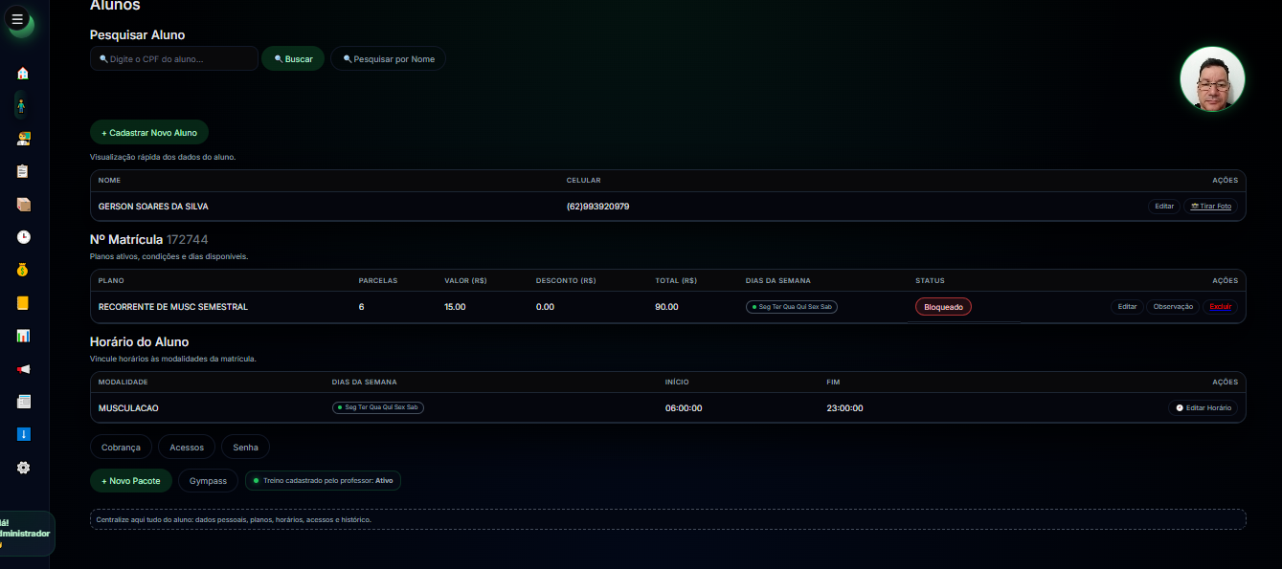Switch to the Acessos tab
This screenshot has width=1282, height=569.
(x=187, y=447)
